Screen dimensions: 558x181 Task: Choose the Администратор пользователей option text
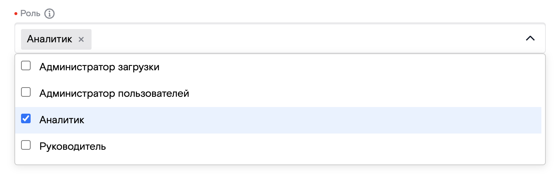click(x=114, y=94)
